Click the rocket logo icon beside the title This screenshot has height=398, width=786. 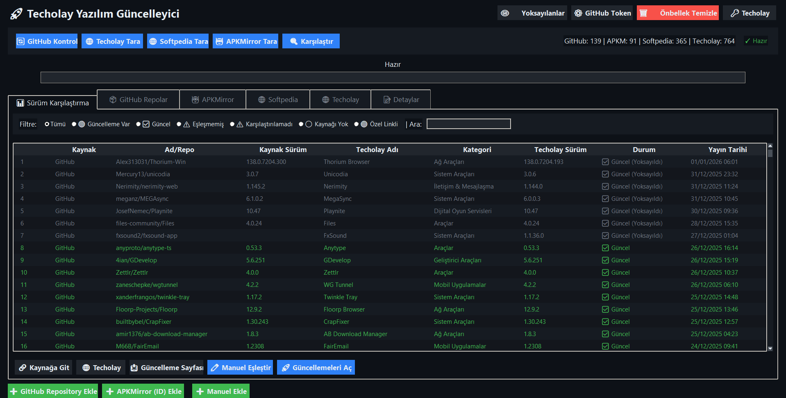pos(16,14)
